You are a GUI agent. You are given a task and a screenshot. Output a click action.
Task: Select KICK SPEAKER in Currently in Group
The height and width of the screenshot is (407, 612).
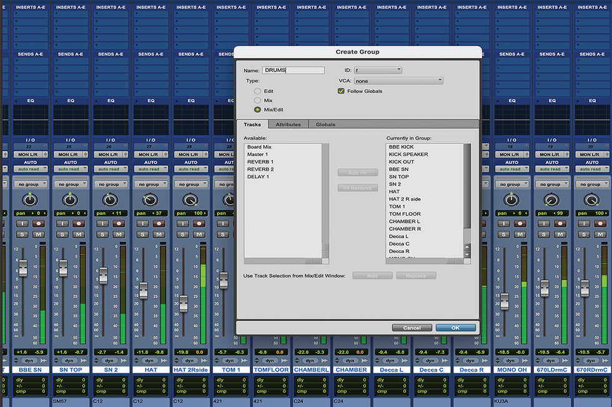click(x=425, y=154)
